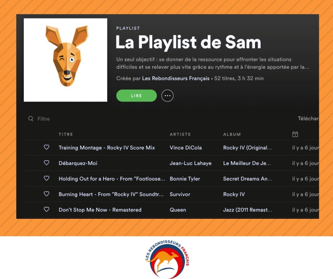Sort tracks by TITRE column header
Viewport: 333px width, 279px height.
[x=66, y=135]
